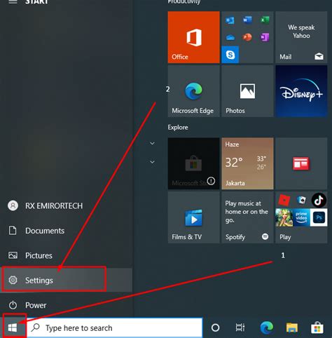Screen dimensions: 332x338
Task: Open Prime Video in the Play tile
Action: click(x=301, y=217)
